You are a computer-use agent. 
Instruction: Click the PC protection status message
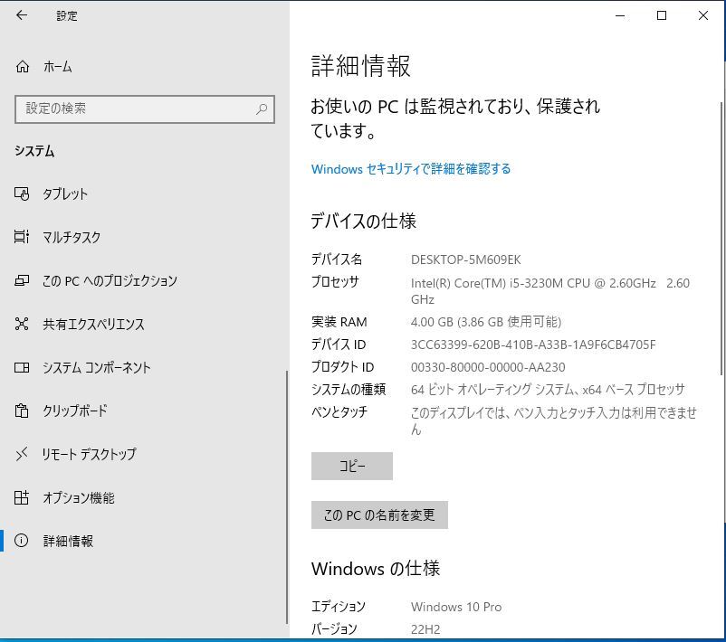tap(455, 118)
